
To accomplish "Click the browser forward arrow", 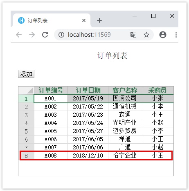I will point(32,35).
